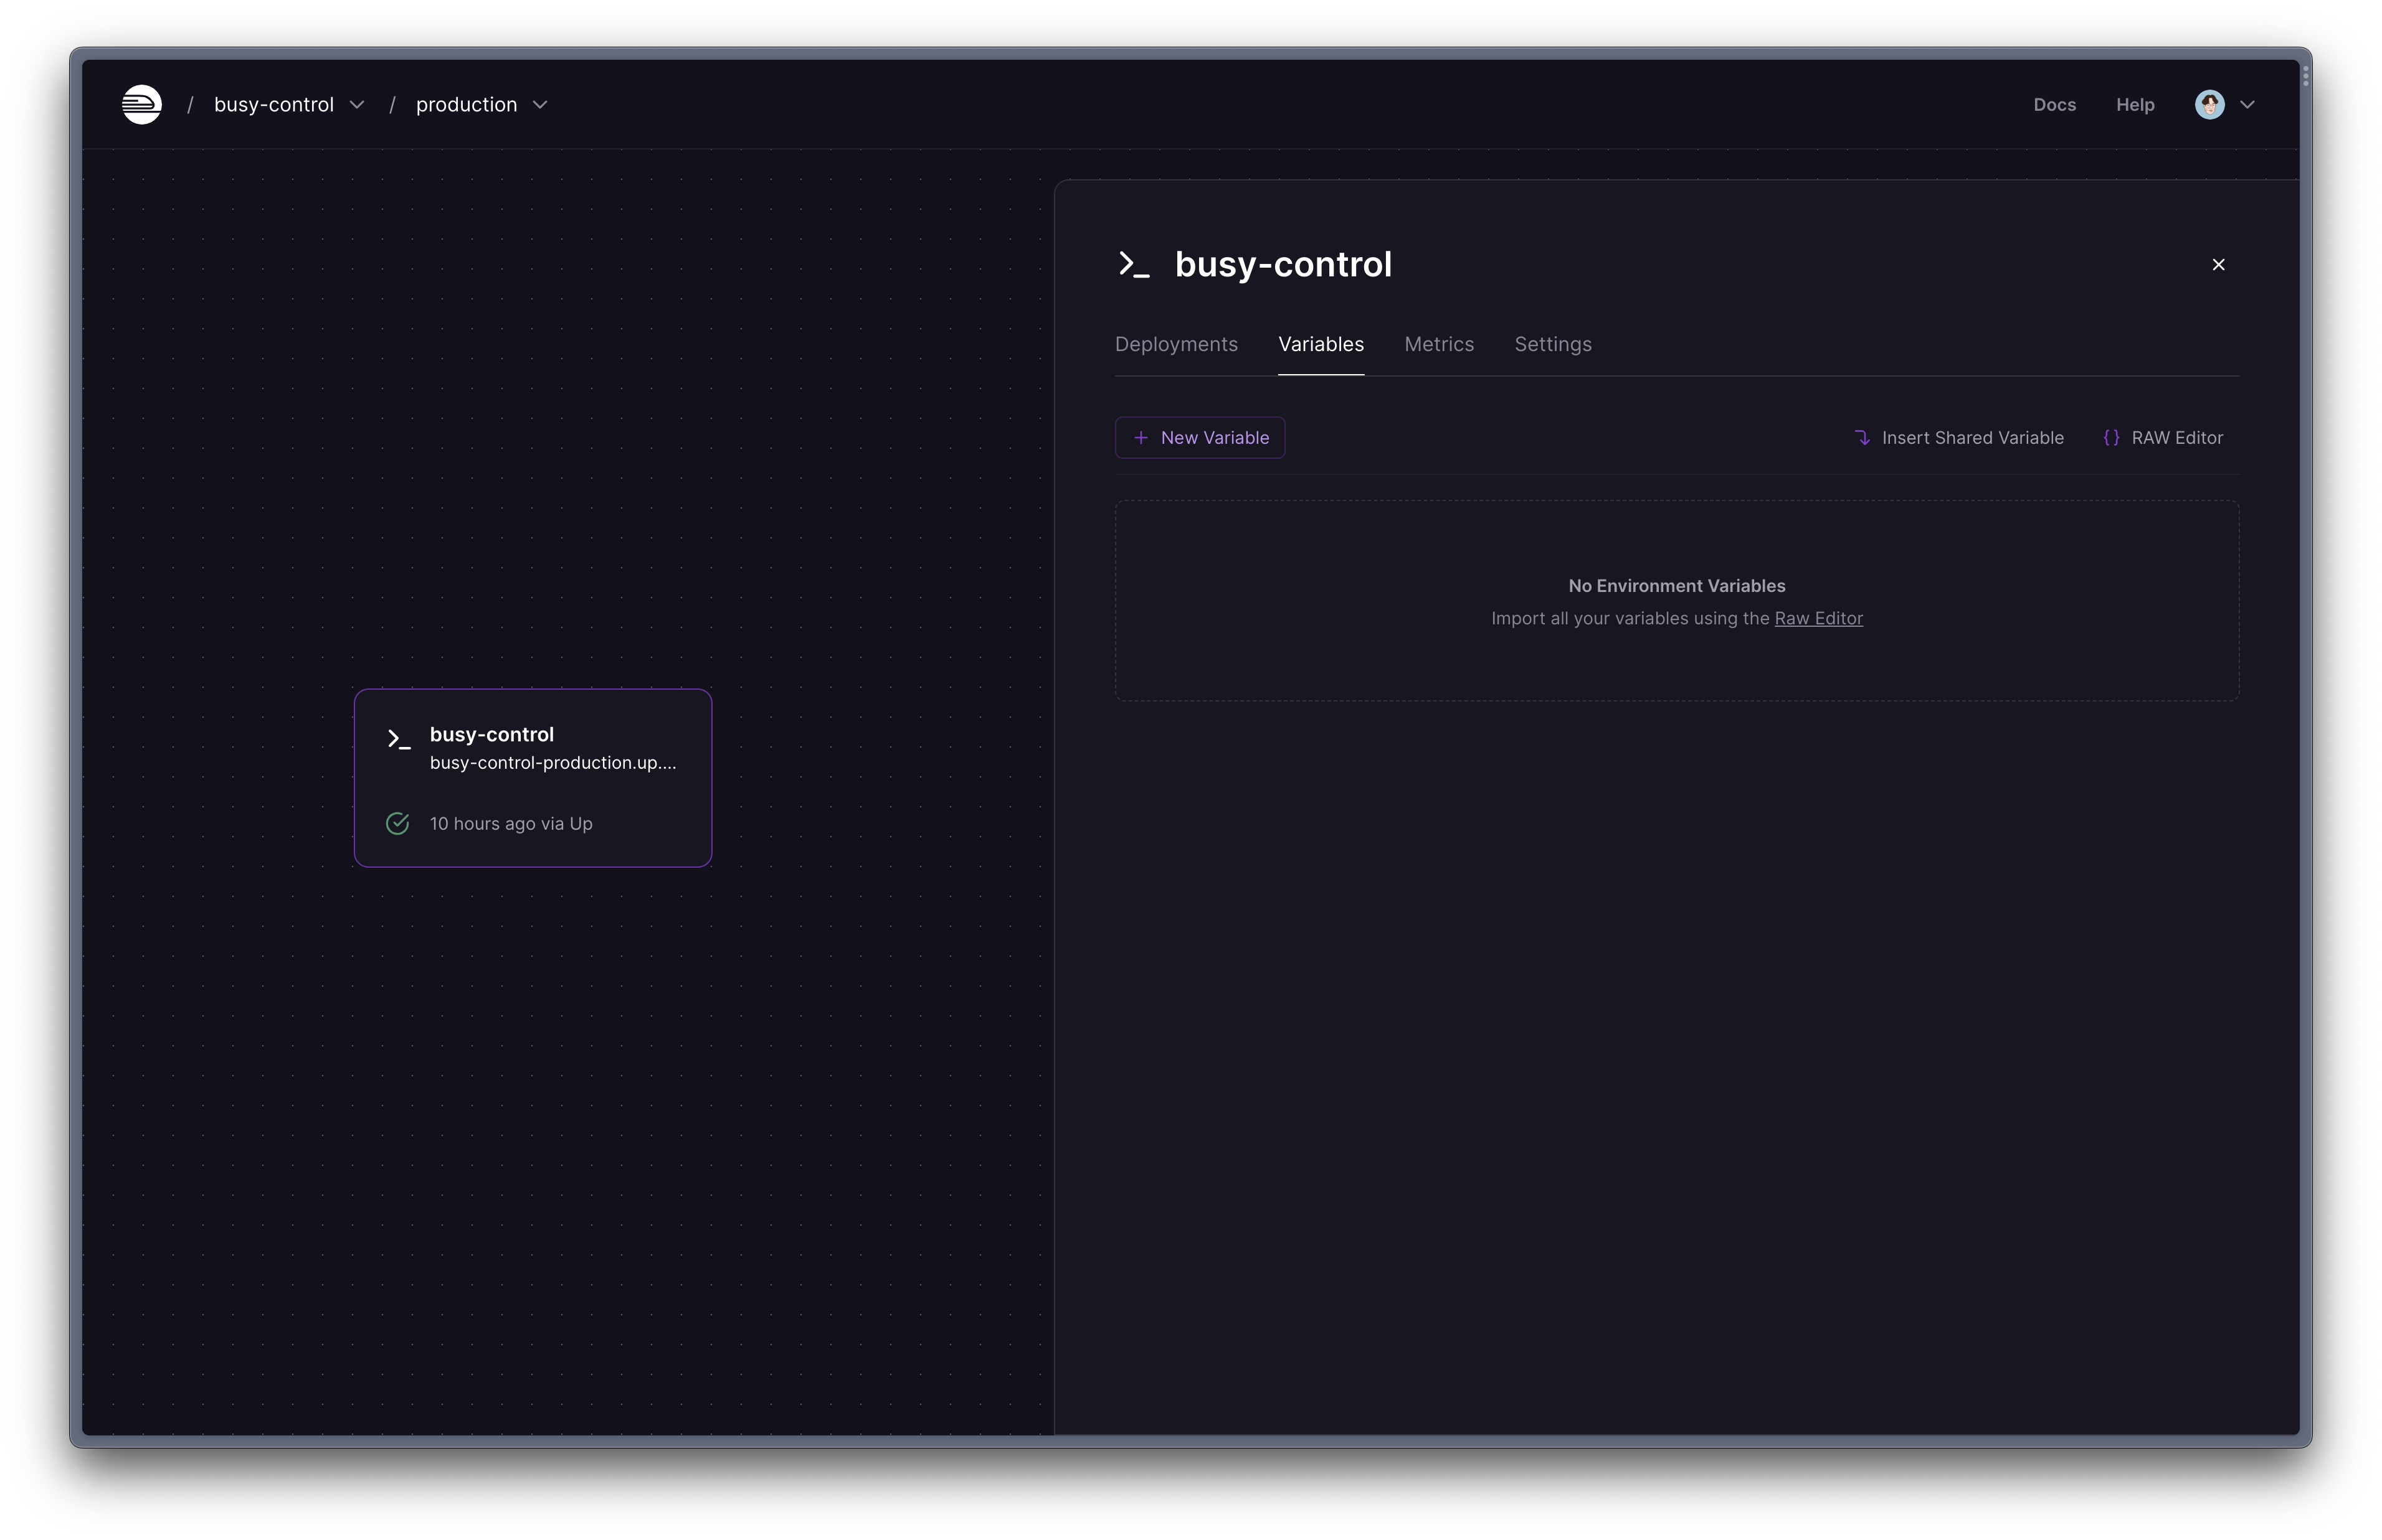This screenshot has width=2382, height=1540.
Task: Click the curly braces RAW Editor icon
Action: tap(2111, 438)
